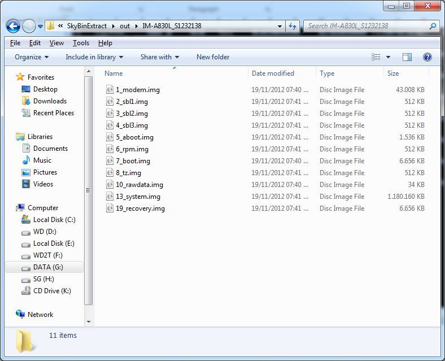Viewport: 445px width, 361px height.
Task: Select the CD Drive (K:) icon
Action: 26,291
